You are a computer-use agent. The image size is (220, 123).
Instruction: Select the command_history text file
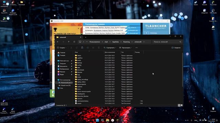coord(83,101)
